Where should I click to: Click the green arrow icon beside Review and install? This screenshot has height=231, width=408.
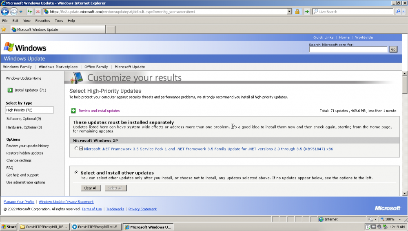tap(73, 111)
